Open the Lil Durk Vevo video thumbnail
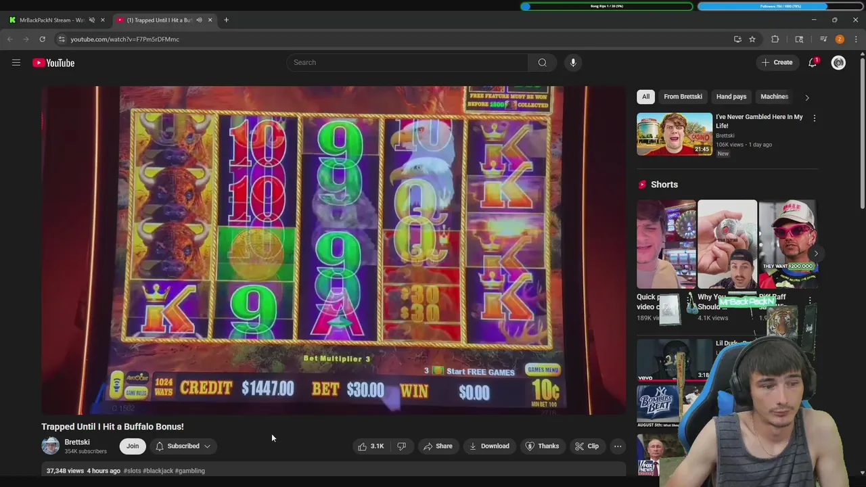 (x=675, y=360)
